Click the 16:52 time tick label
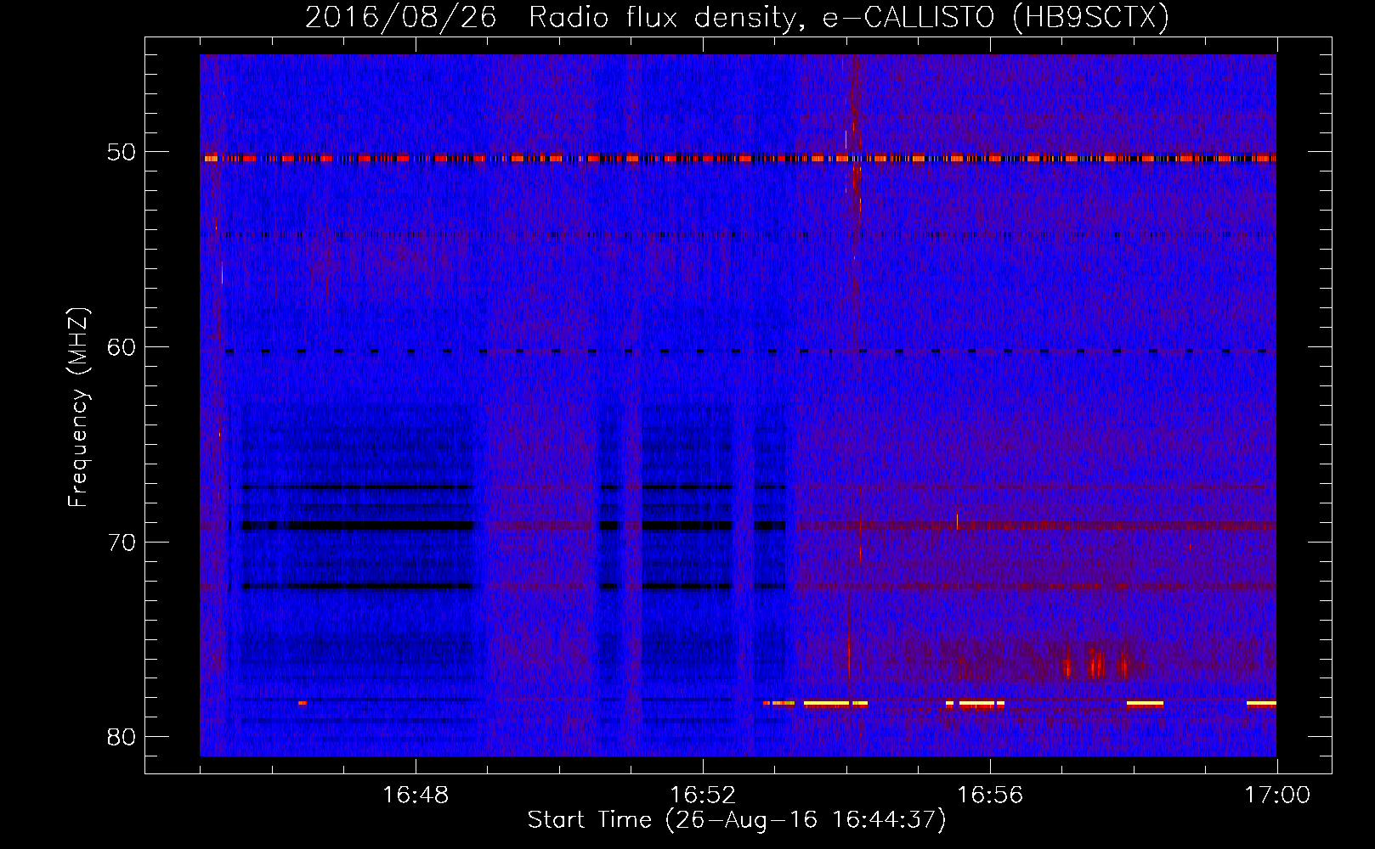The image size is (1375, 849). pyautogui.click(x=703, y=796)
